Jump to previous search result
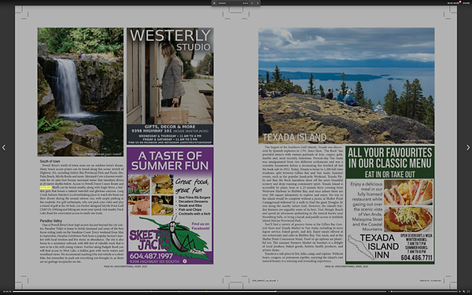Image resolution: width=472 pixels, height=295 pixels. [253, 3]
